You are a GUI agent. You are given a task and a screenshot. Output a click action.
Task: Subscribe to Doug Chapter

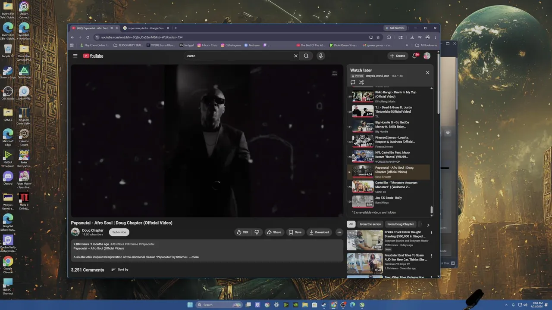pyautogui.click(x=119, y=232)
